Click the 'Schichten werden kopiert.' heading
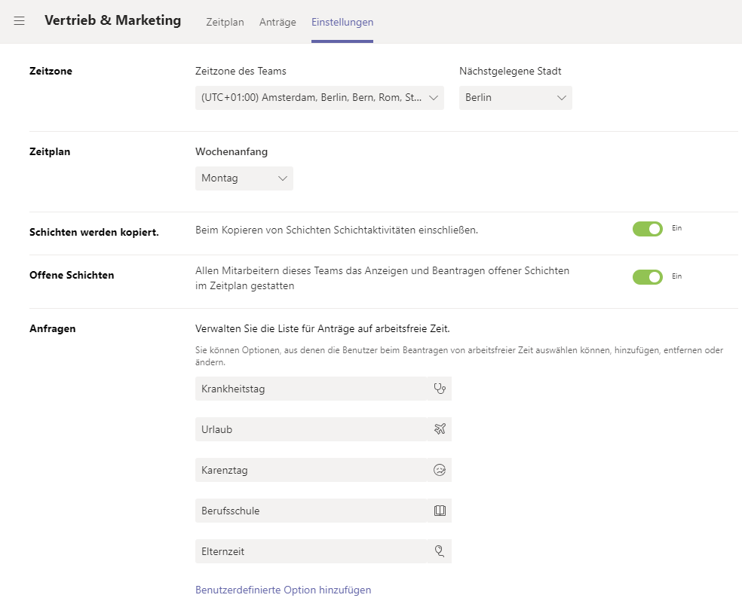This screenshot has width=742, height=610. [x=94, y=232]
